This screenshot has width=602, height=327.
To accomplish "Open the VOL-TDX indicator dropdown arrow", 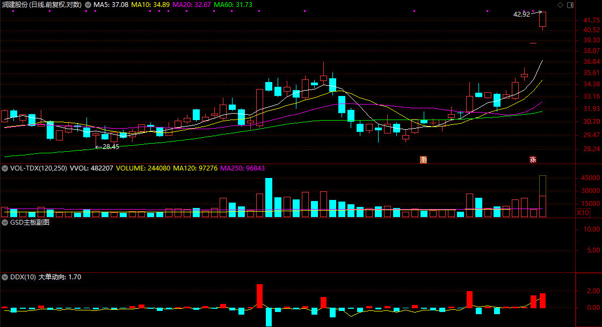I will click(5, 168).
